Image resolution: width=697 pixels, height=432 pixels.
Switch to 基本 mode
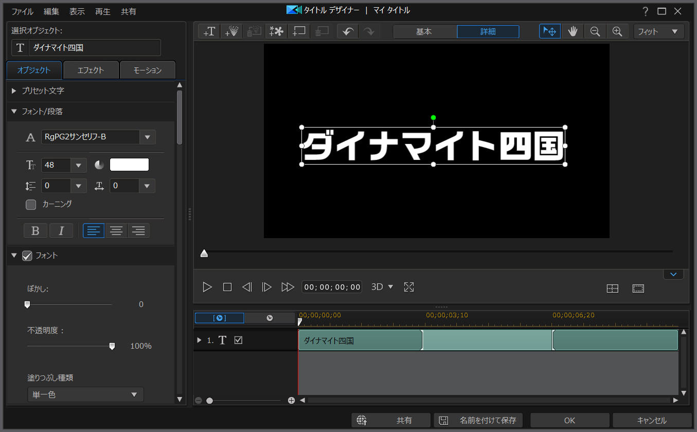tap(425, 31)
